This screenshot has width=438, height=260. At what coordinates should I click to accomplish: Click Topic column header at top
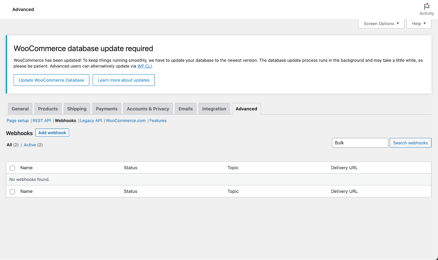point(233,168)
